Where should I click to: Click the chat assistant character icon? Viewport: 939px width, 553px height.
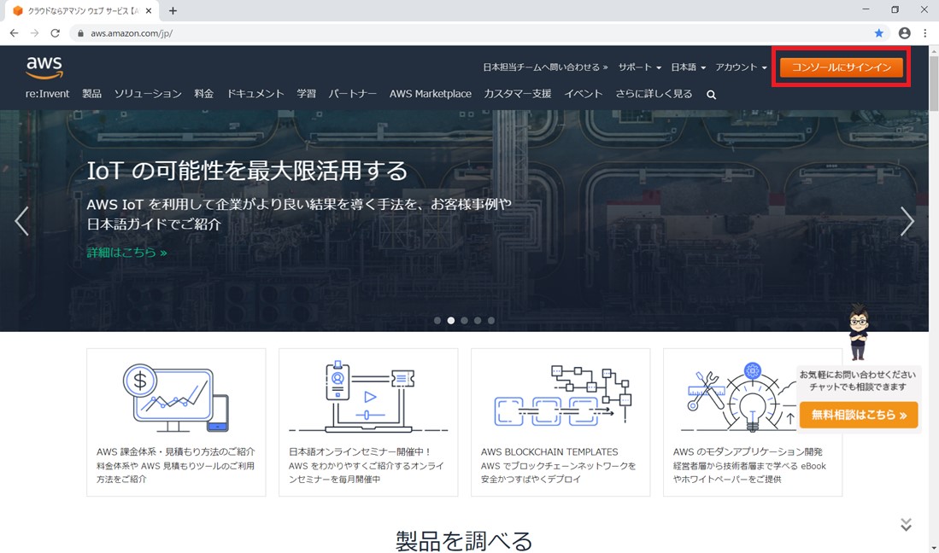tap(859, 332)
